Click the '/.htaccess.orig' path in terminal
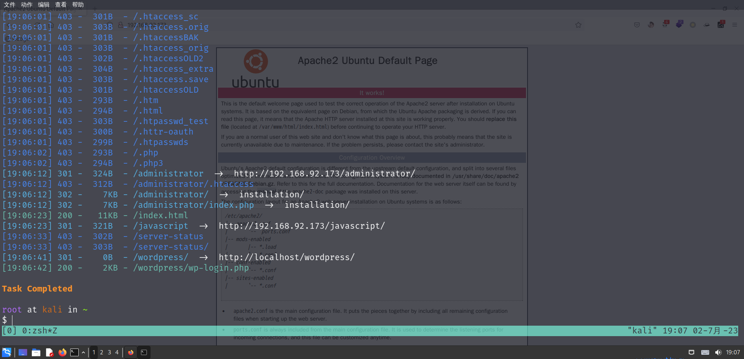This screenshot has height=359, width=744. pyautogui.click(x=171, y=27)
